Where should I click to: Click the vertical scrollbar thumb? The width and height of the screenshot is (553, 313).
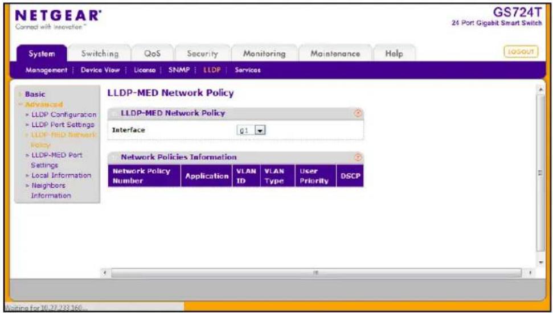(x=540, y=172)
